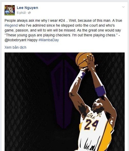Viewport: 129px width, 151px height.
Task: Expand the post options chevron
Action: 123,7
